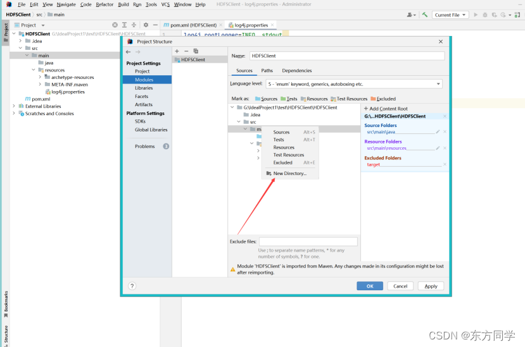Viewport: 525px width, 347px height.
Task: Edit src\main\resources folder properties pencil
Action: pyautogui.click(x=438, y=148)
